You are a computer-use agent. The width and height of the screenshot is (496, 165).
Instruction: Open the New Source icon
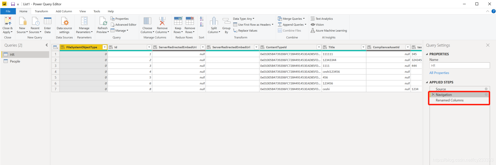coord(22,21)
